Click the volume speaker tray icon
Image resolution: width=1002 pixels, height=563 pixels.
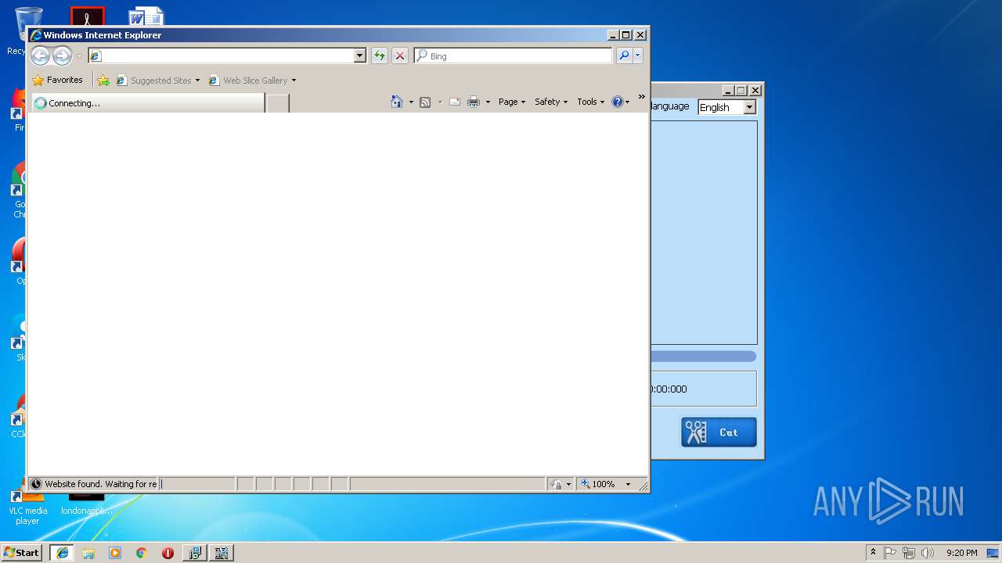pyautogui.click(x=928, y=553)
